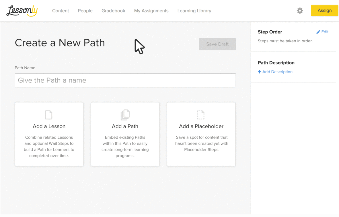Click the dashed Placeholder page icon
The height and width of the screenshot is (217, 339).
coord(201,115)
